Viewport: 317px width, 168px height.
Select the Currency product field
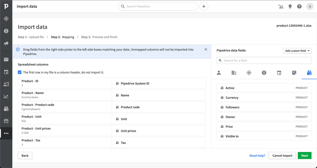pyautogui.click(x=264, y=98)
